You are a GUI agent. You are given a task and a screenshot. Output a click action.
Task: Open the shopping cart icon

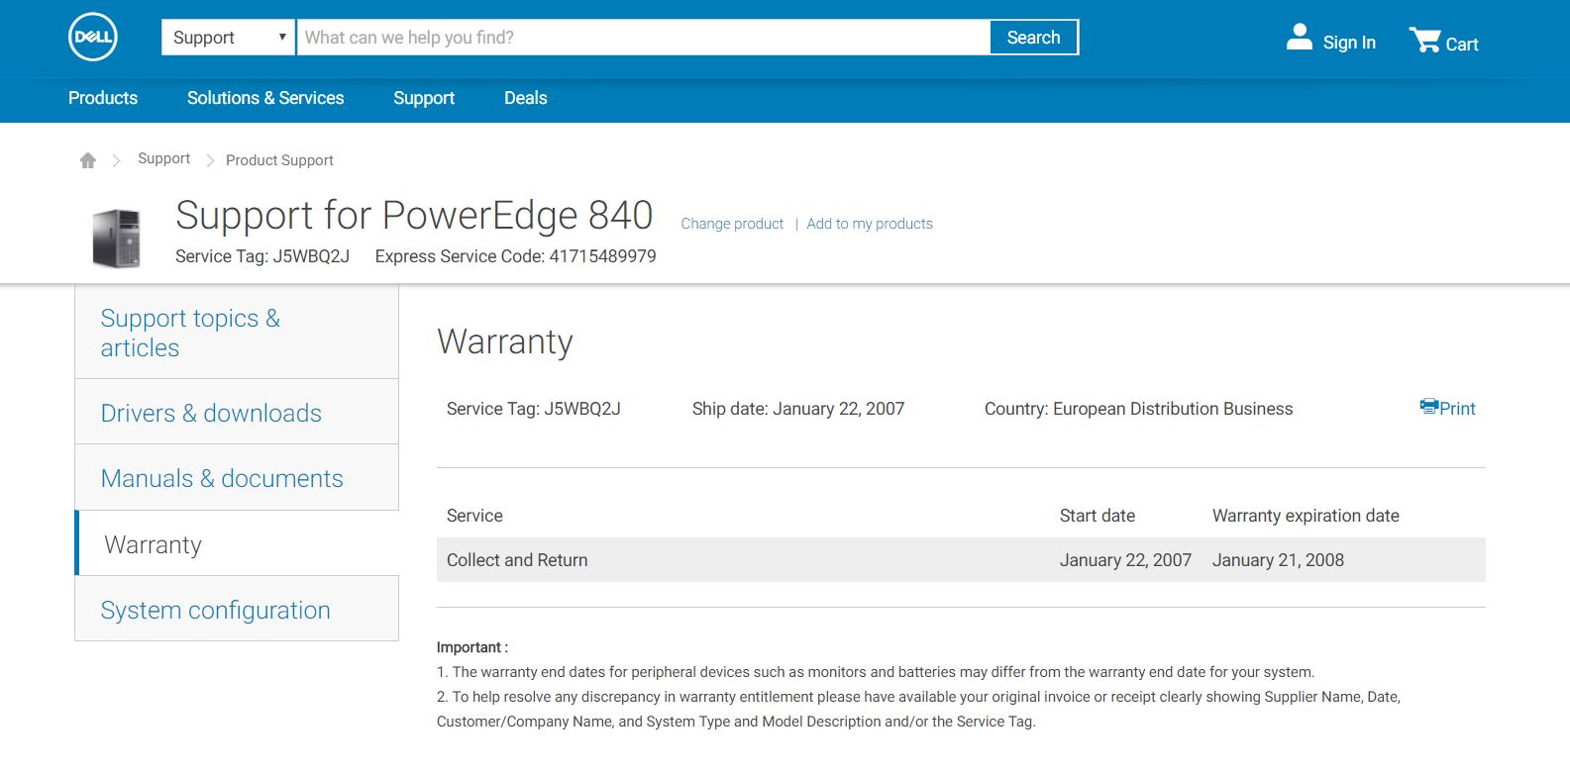[x=1424, y=40]
